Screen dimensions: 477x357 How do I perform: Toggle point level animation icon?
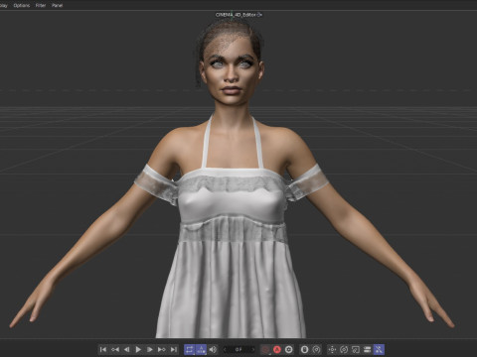[379, 349]
